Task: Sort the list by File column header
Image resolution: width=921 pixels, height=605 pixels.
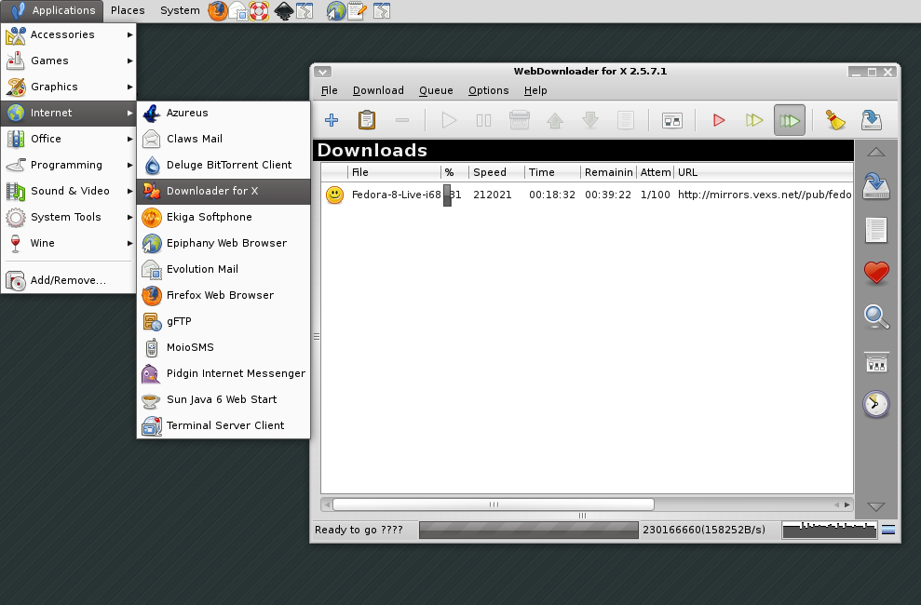Action: (x=394, y=172)
